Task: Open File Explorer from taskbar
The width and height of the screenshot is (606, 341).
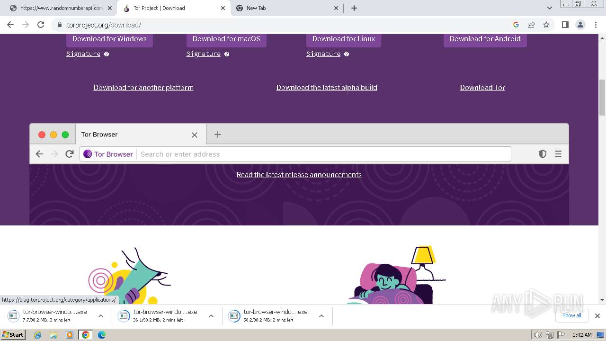Action: 53,335
